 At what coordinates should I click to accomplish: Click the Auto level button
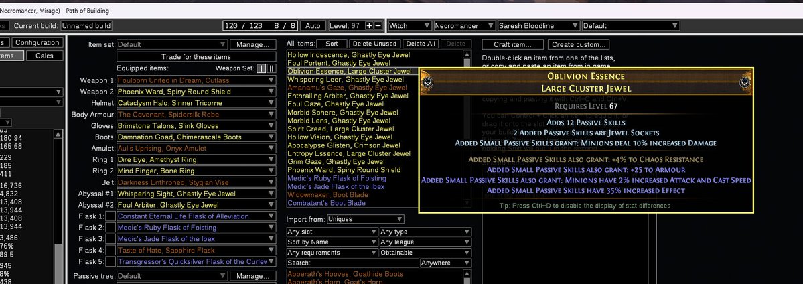click(313, 25)
